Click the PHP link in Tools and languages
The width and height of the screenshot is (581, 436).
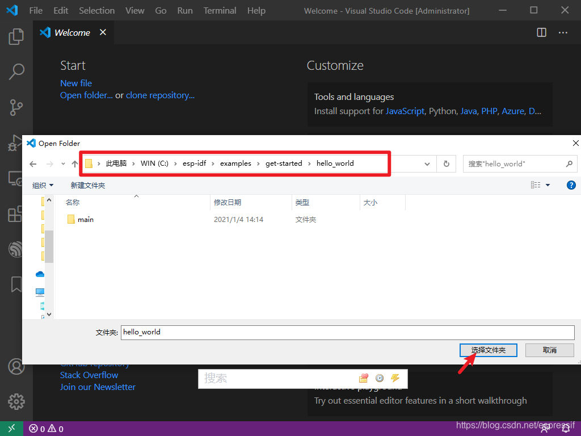pos(489,111)
